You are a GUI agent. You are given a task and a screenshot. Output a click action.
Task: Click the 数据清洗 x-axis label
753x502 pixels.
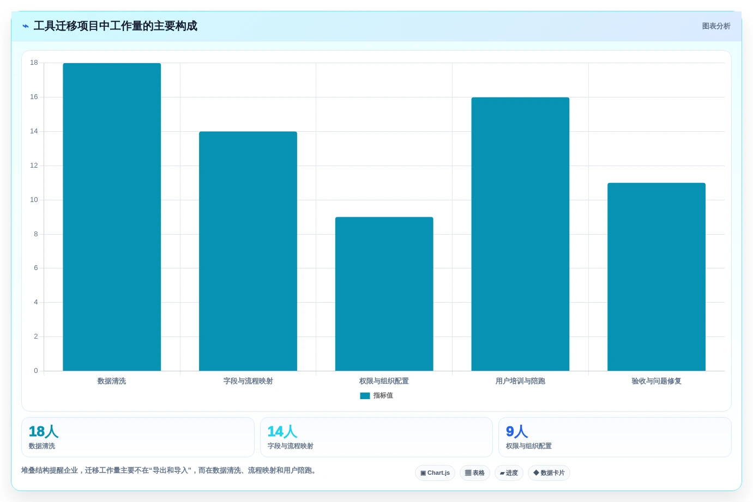[x=112, y=381]
